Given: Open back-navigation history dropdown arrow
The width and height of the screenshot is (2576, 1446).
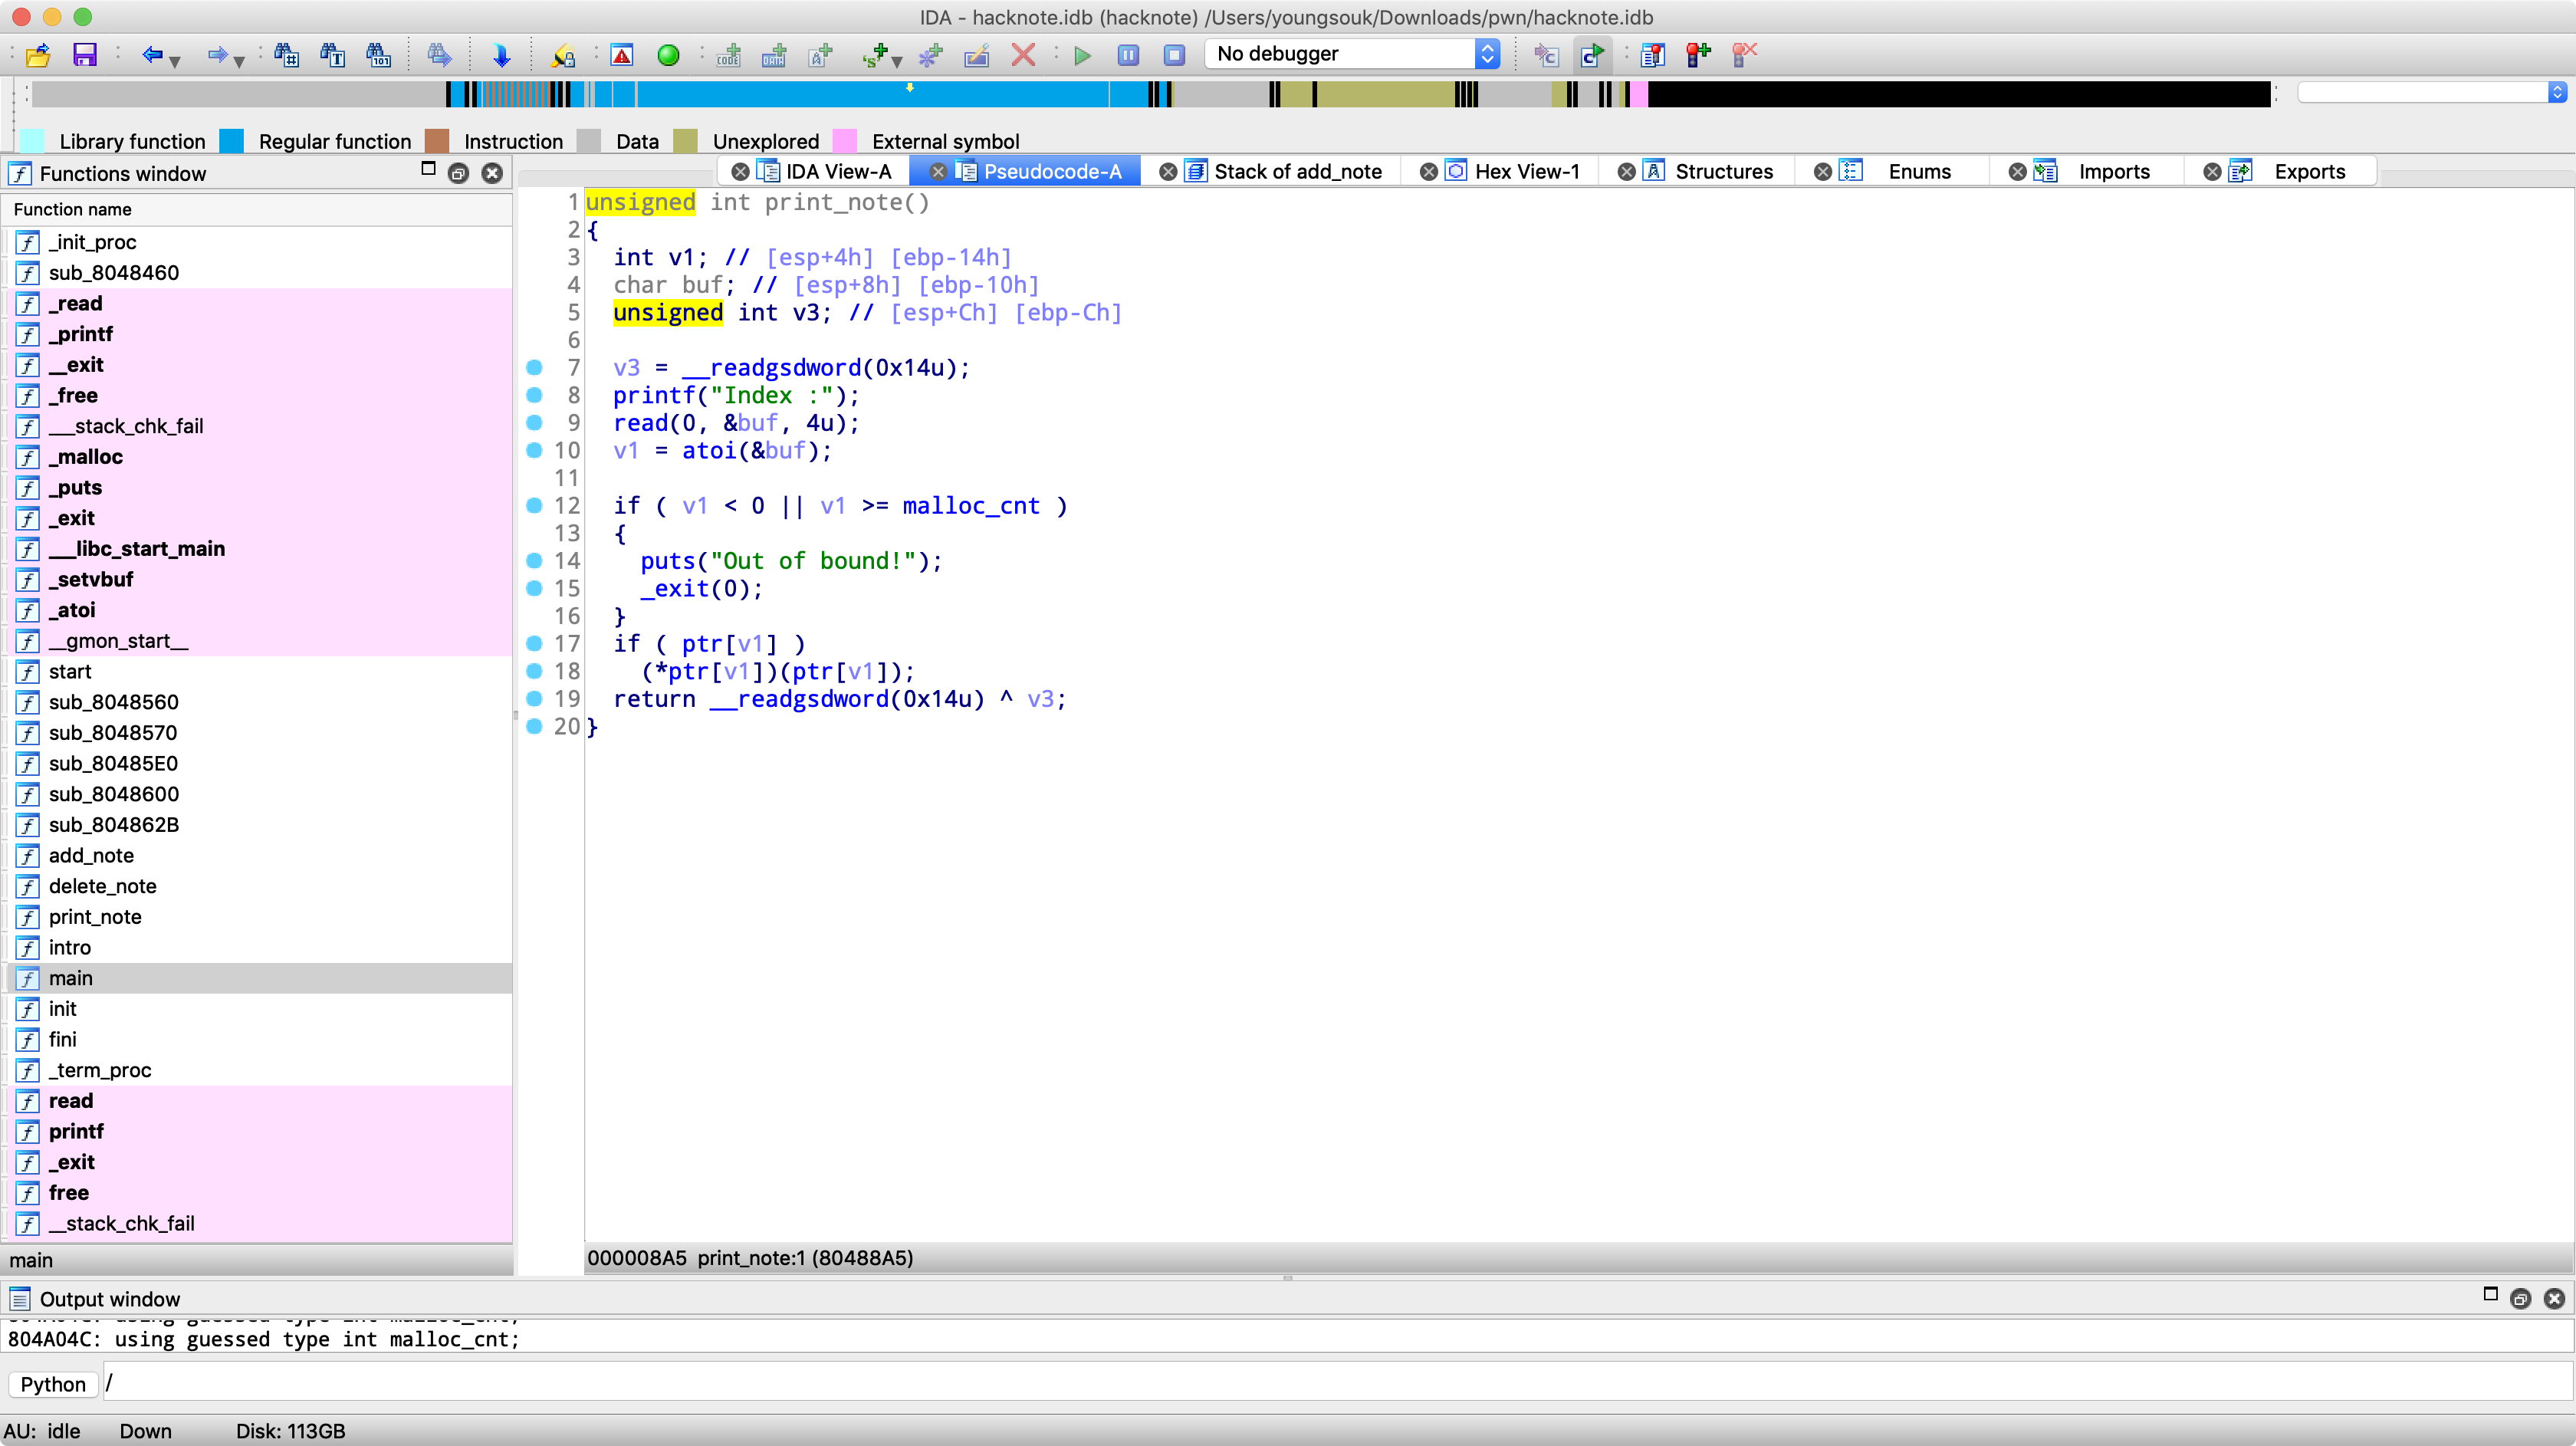Looking at the screenshot, I should [175, 61].
